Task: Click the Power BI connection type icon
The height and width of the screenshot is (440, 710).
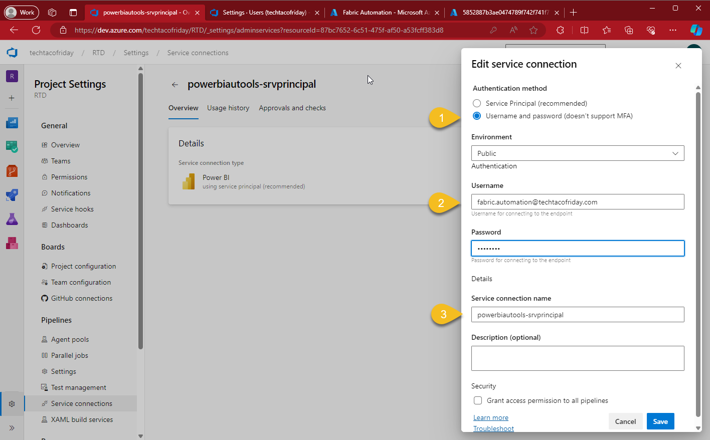Action: [188, 181]
